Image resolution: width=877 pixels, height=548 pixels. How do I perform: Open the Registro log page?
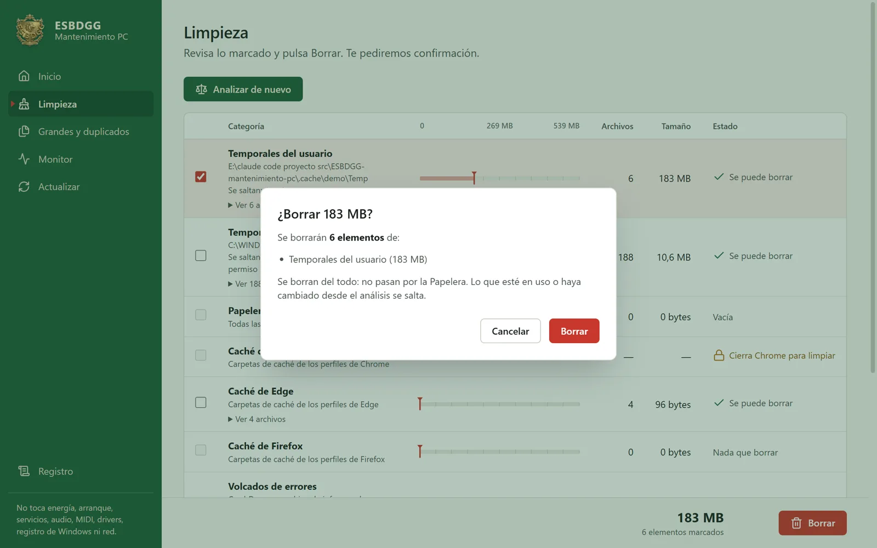81,471
